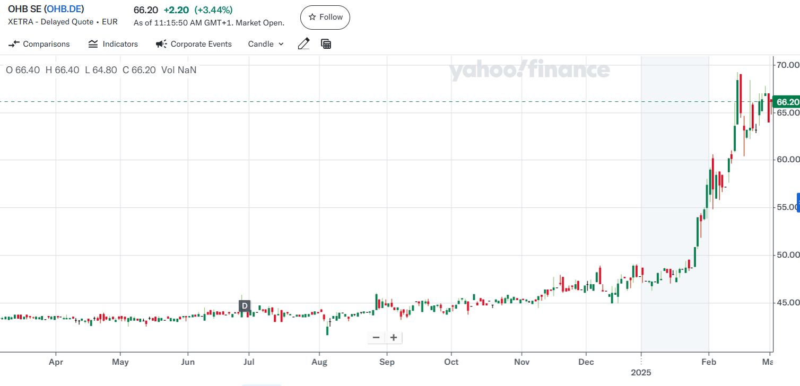This screenshot has height=386, width=800.
Task: Click the dividend D marker on the chart
Action: pos(245,306)
